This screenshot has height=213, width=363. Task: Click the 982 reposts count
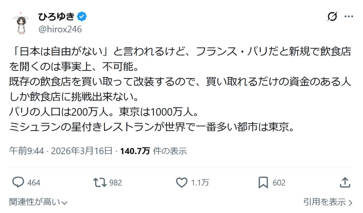tap(116, 183)
